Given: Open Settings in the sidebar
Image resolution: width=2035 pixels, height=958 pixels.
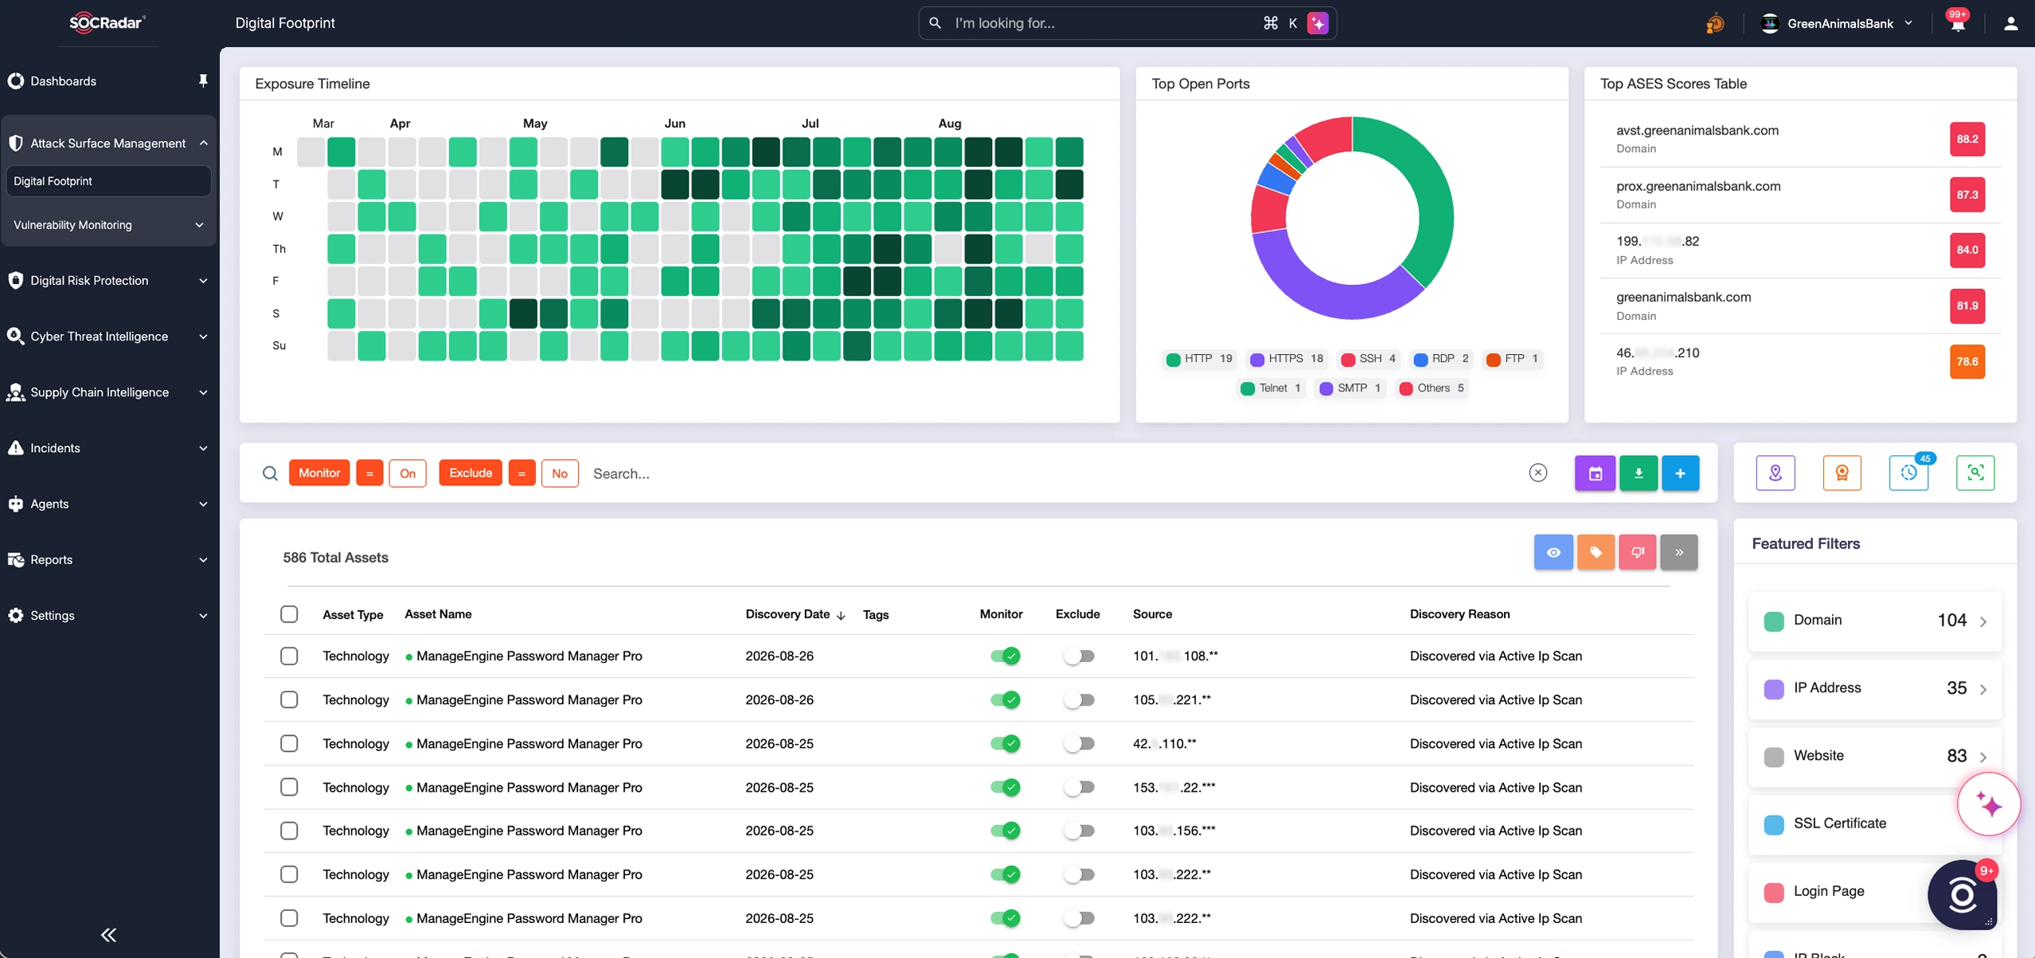Looking at the screenshot, I should 108,616.
